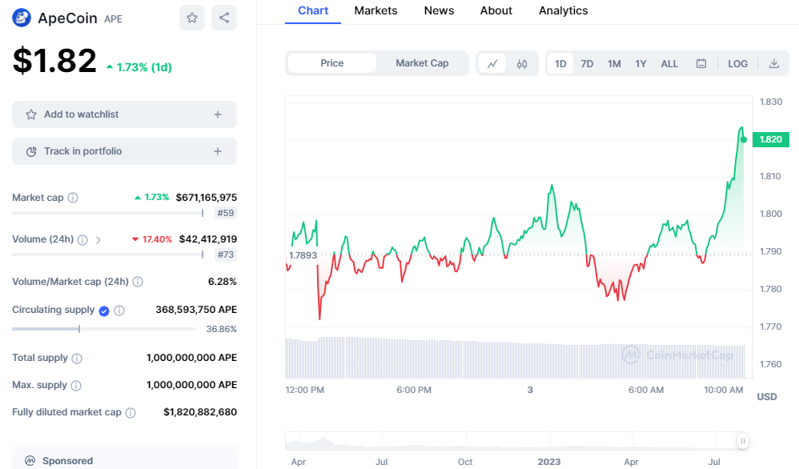Set chart range to 1Y
This screenshot has width=799, height=469.
point(640,64)
